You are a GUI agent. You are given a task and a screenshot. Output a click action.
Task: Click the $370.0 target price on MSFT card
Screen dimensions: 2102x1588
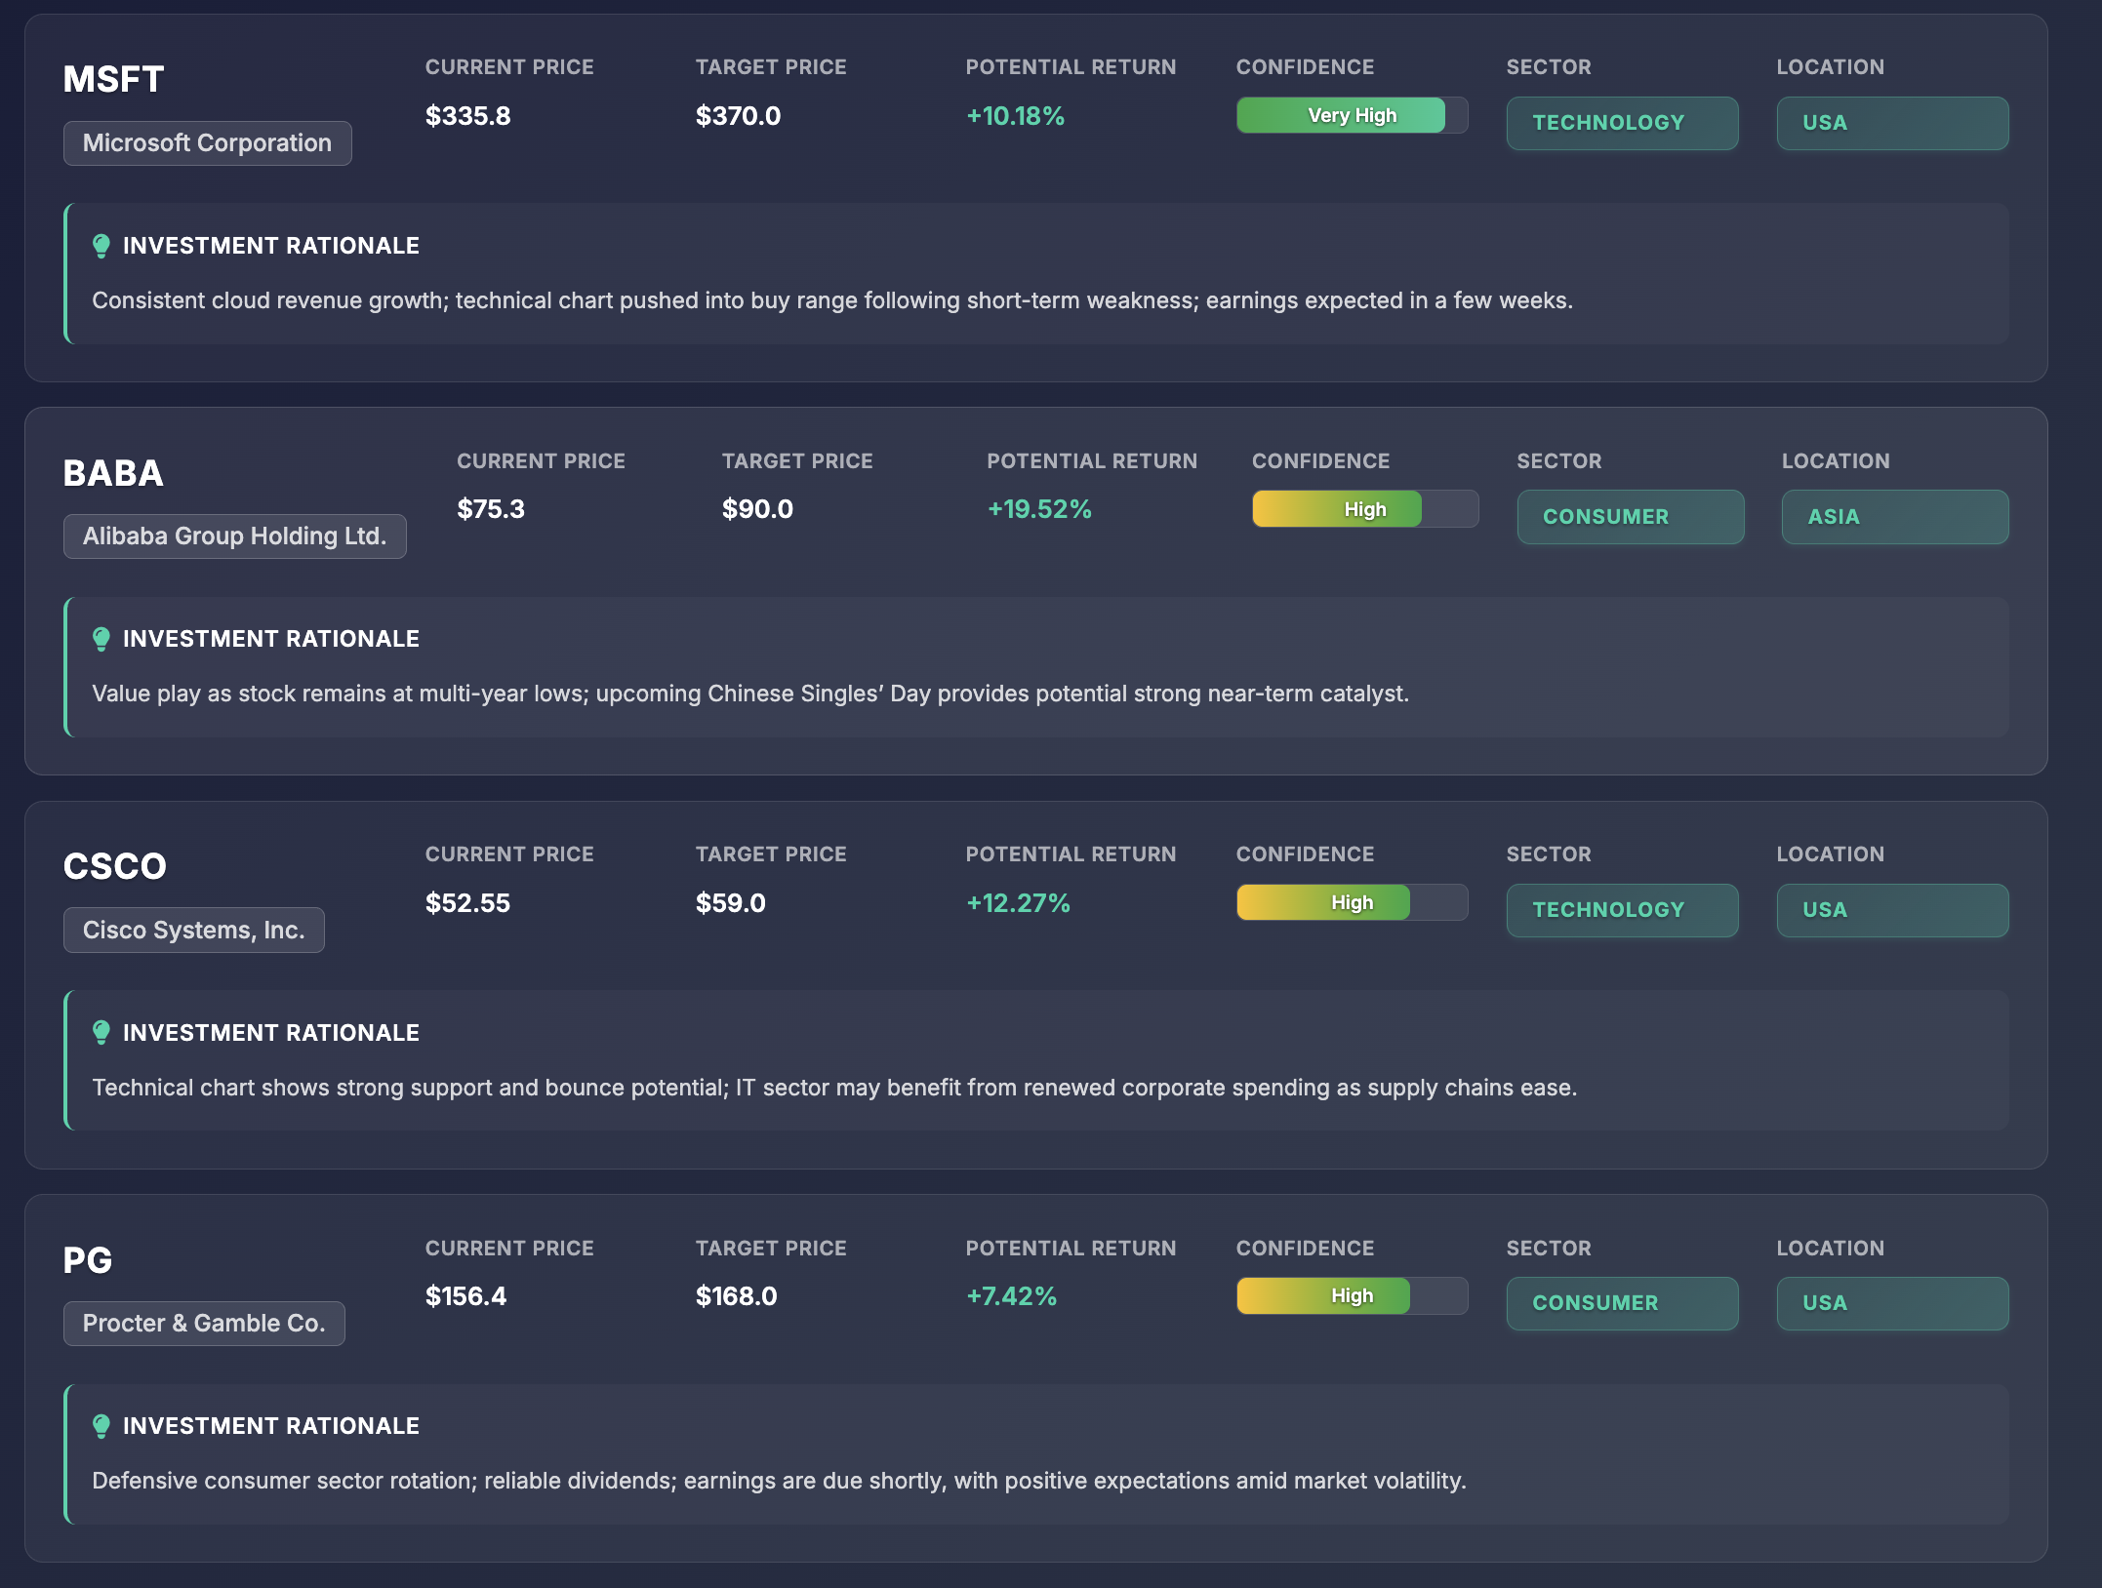(x=738, y=115)
